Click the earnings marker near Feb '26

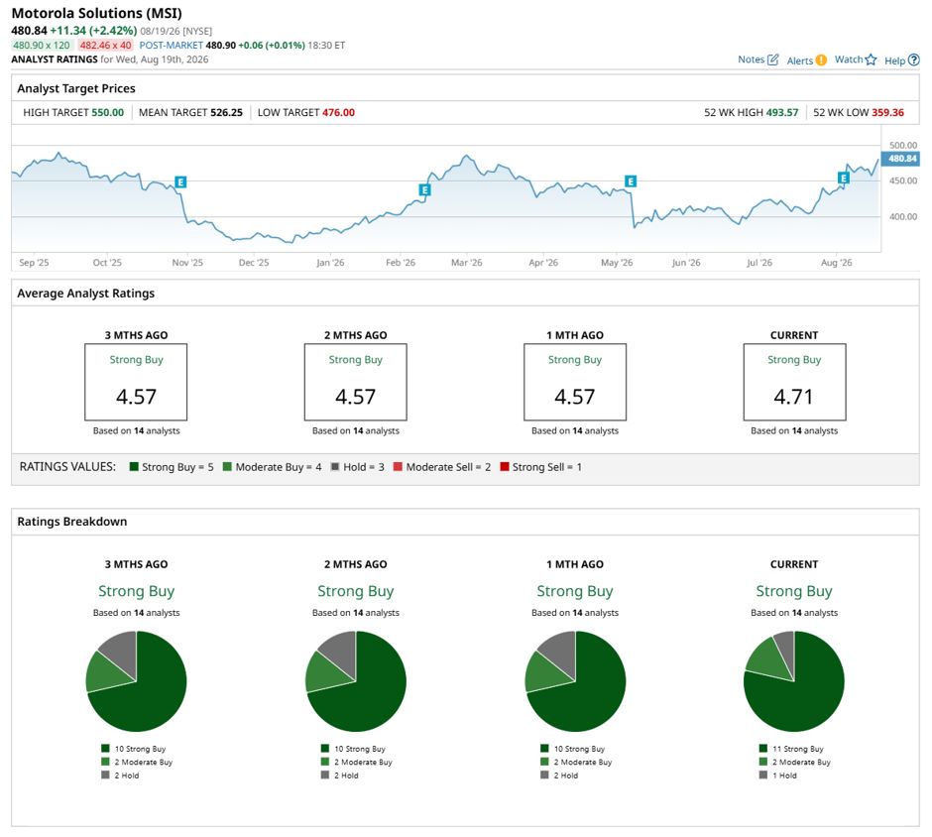(x=424, y=190)
